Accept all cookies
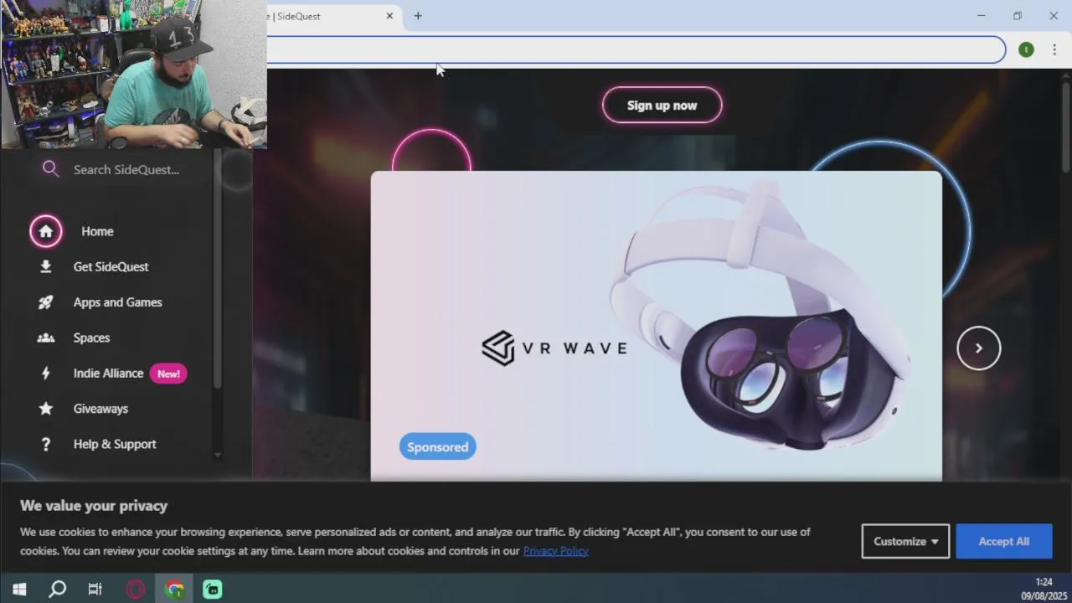Viewport: 1072px width, 603px height. point(1004,541)
